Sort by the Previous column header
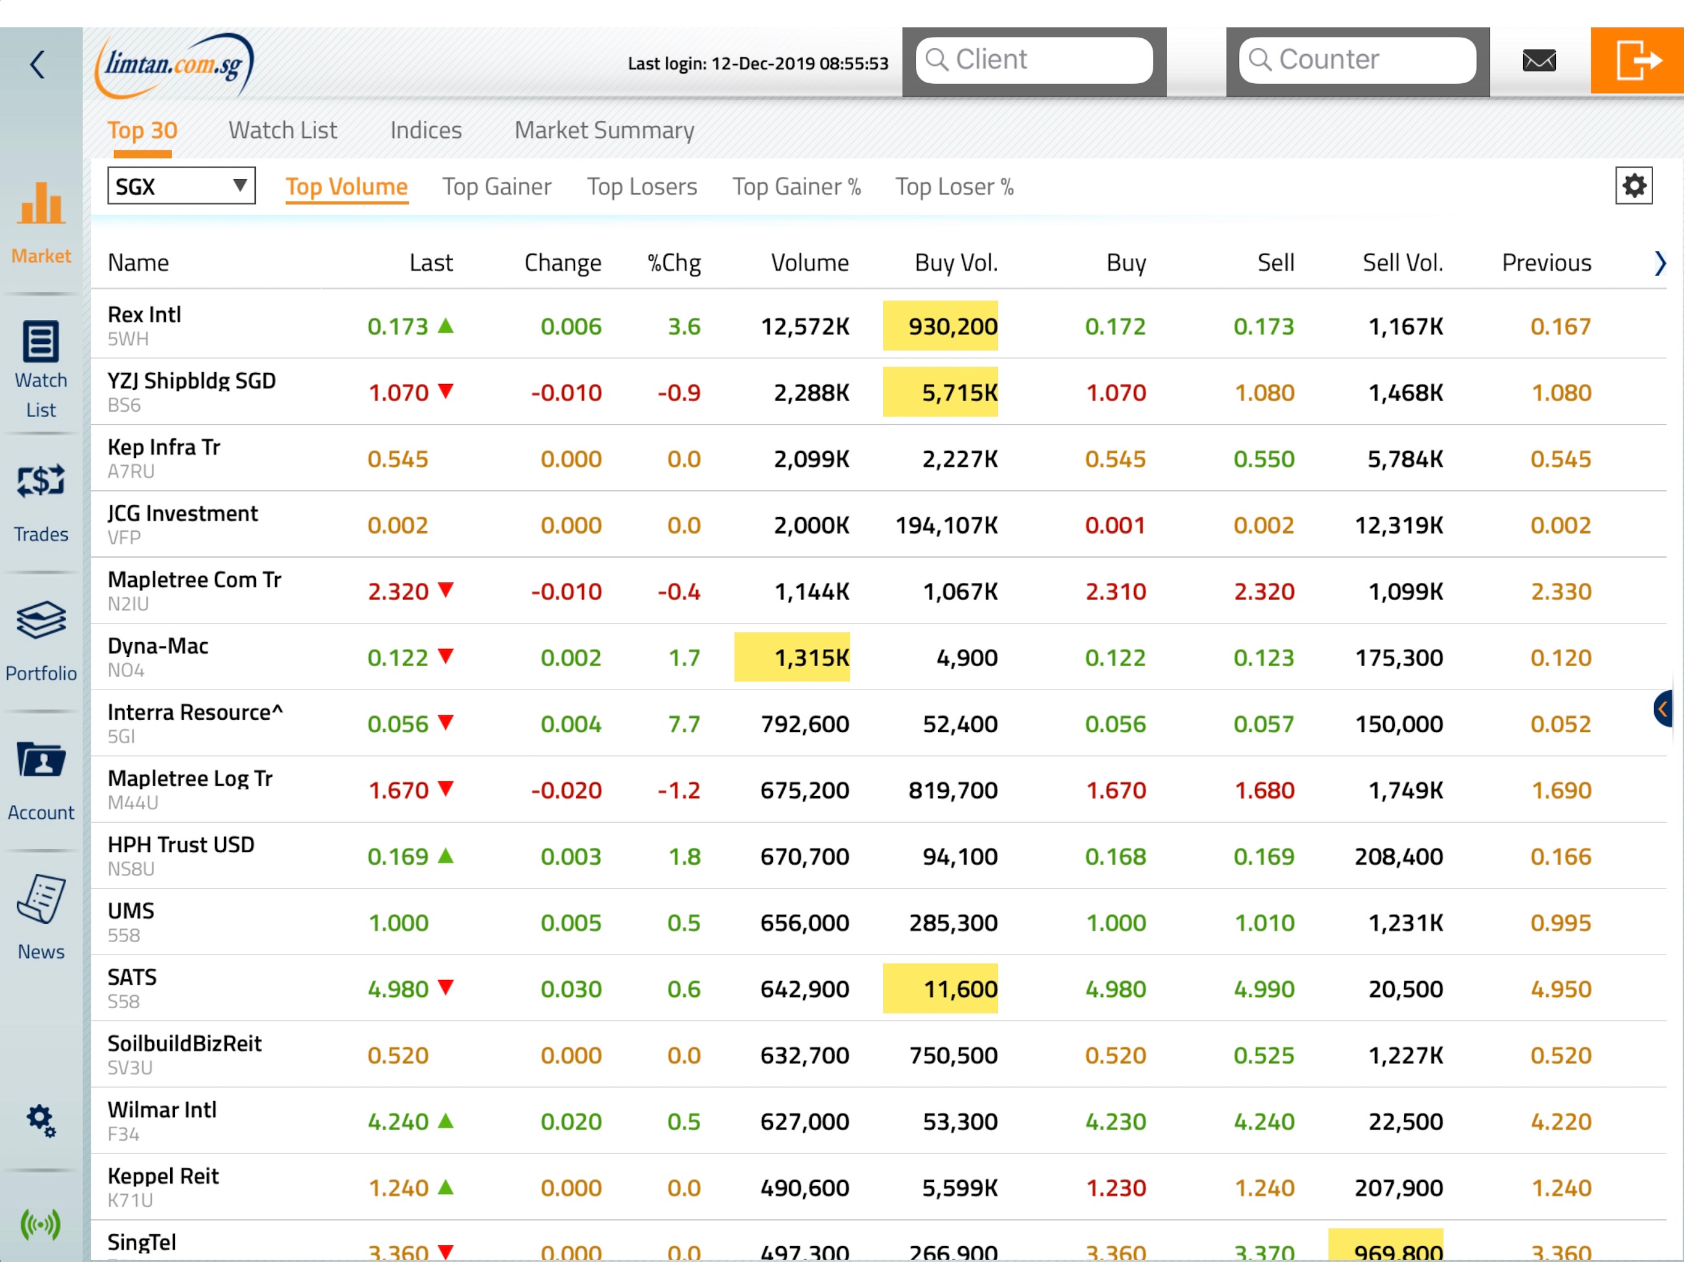The height and width of the screenshot is (1262, 1684). (1546, 263)
